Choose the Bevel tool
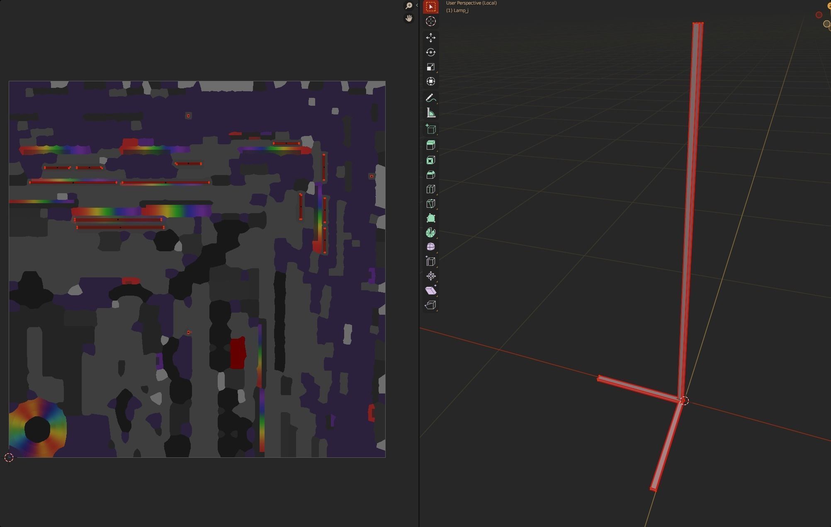The image size is (831, 527). [x=430, y=175]
